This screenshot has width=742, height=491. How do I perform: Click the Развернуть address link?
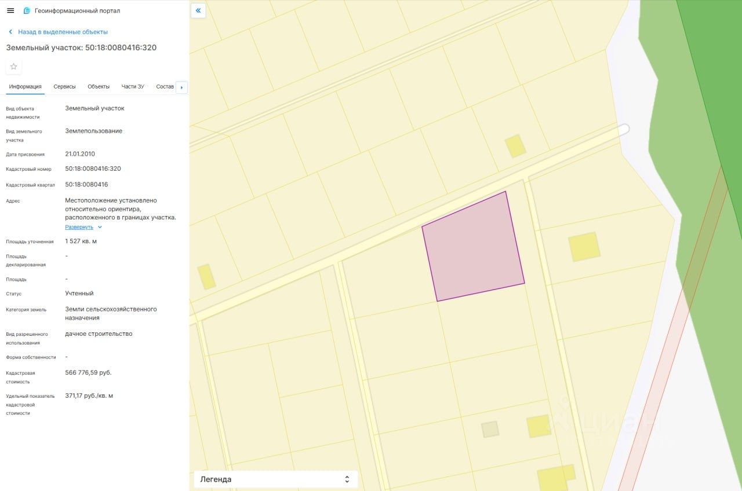tap(79, 227)
